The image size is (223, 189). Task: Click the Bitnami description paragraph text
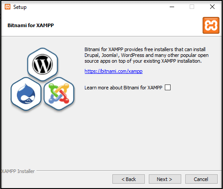pyautogui.click(x=147, y=55)
